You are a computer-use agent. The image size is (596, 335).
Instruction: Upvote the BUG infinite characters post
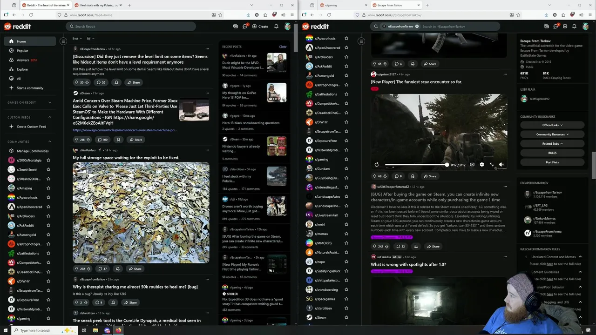click(x=374, y=246)
